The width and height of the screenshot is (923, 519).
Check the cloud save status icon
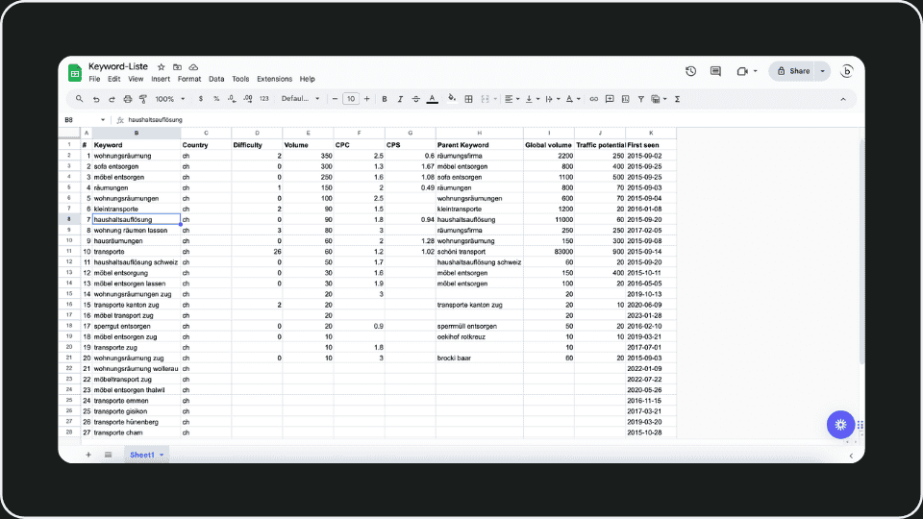tap(193, 67)
